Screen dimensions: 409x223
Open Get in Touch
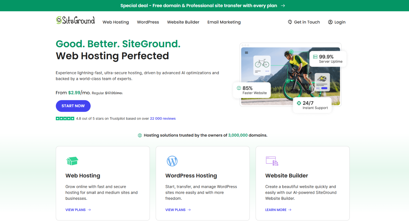point(304,22)
